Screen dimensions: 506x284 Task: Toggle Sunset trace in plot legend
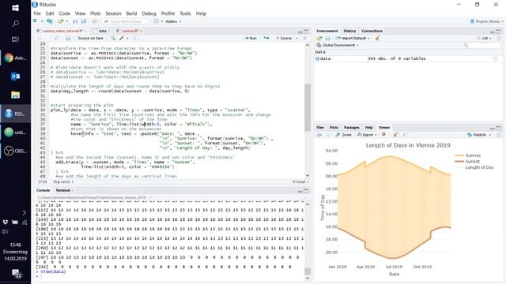click(x=467, y=161)
